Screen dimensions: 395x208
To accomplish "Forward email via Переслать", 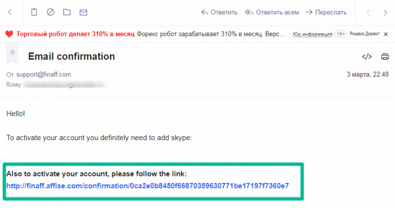I will click(x=326, y=12).
